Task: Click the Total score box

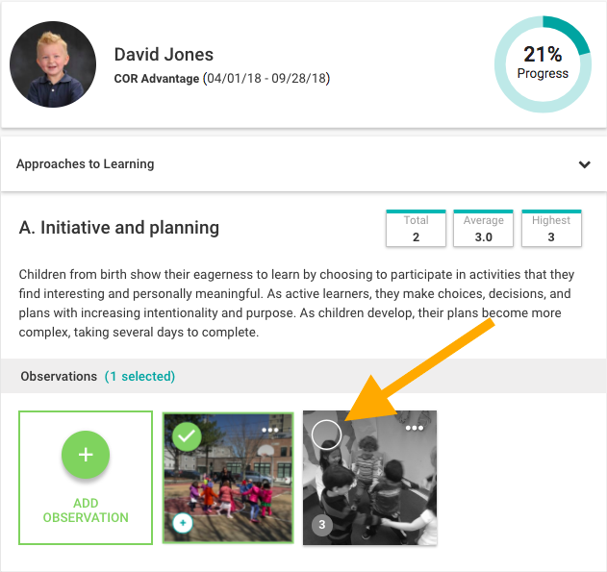Action: tap(416, 228)
